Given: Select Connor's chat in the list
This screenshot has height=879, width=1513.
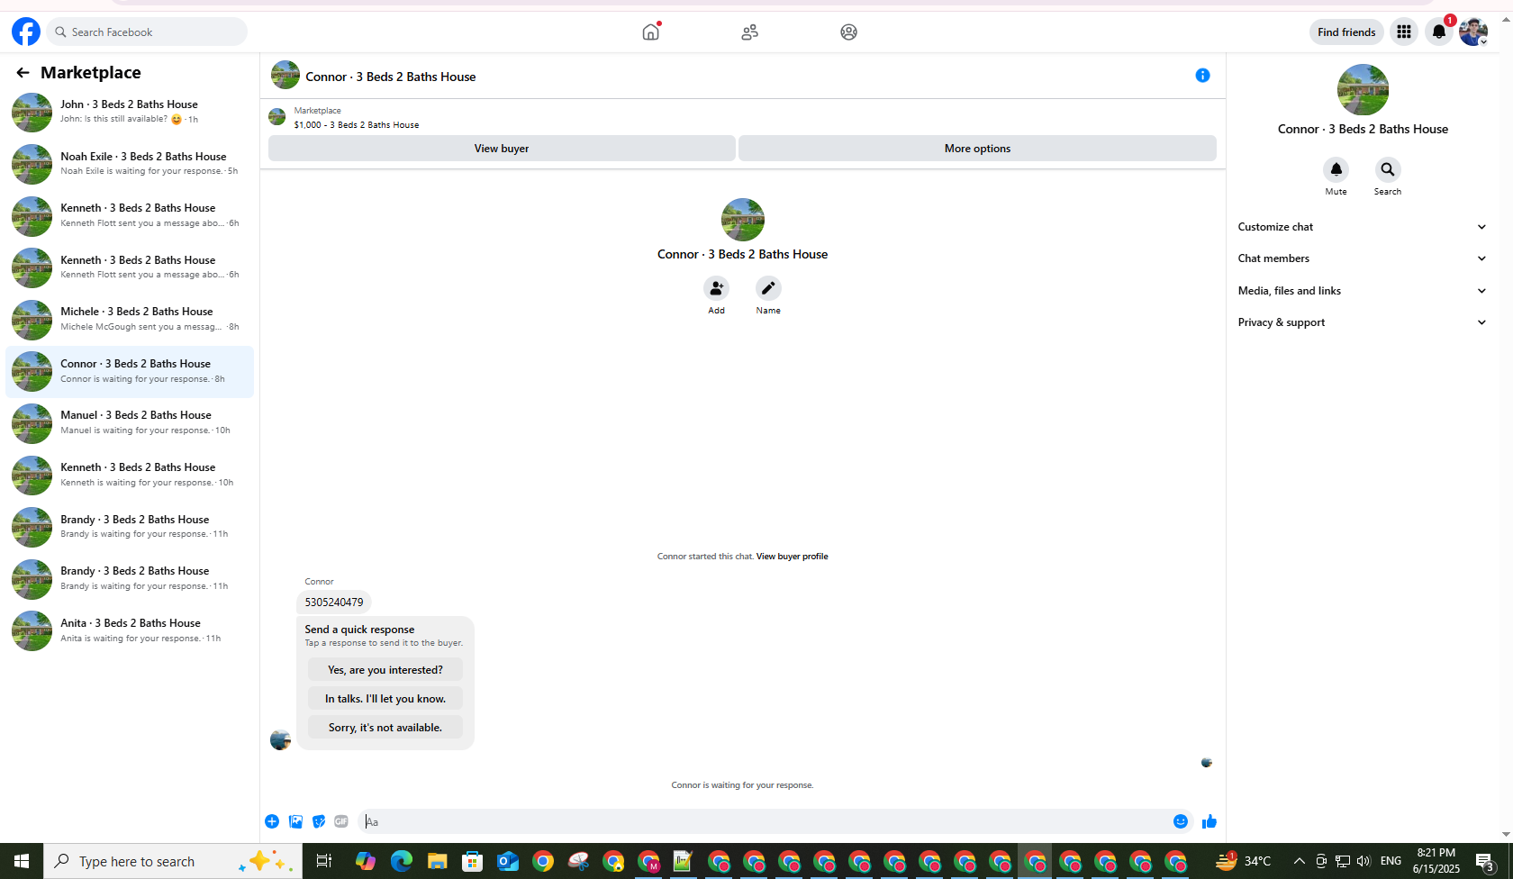Looking at the screenshot, I should coord(130,371).
